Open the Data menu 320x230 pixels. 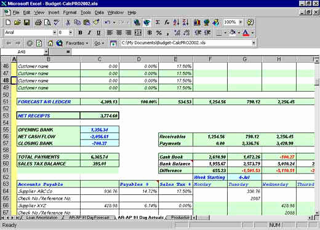click(x=99, y=13)
